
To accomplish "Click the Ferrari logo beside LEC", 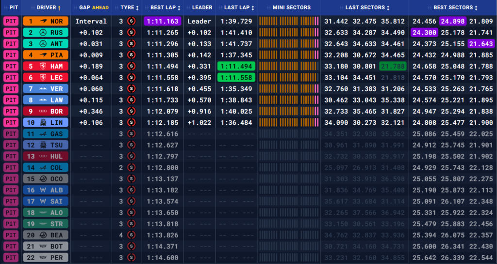I will [x=43, y=78].
